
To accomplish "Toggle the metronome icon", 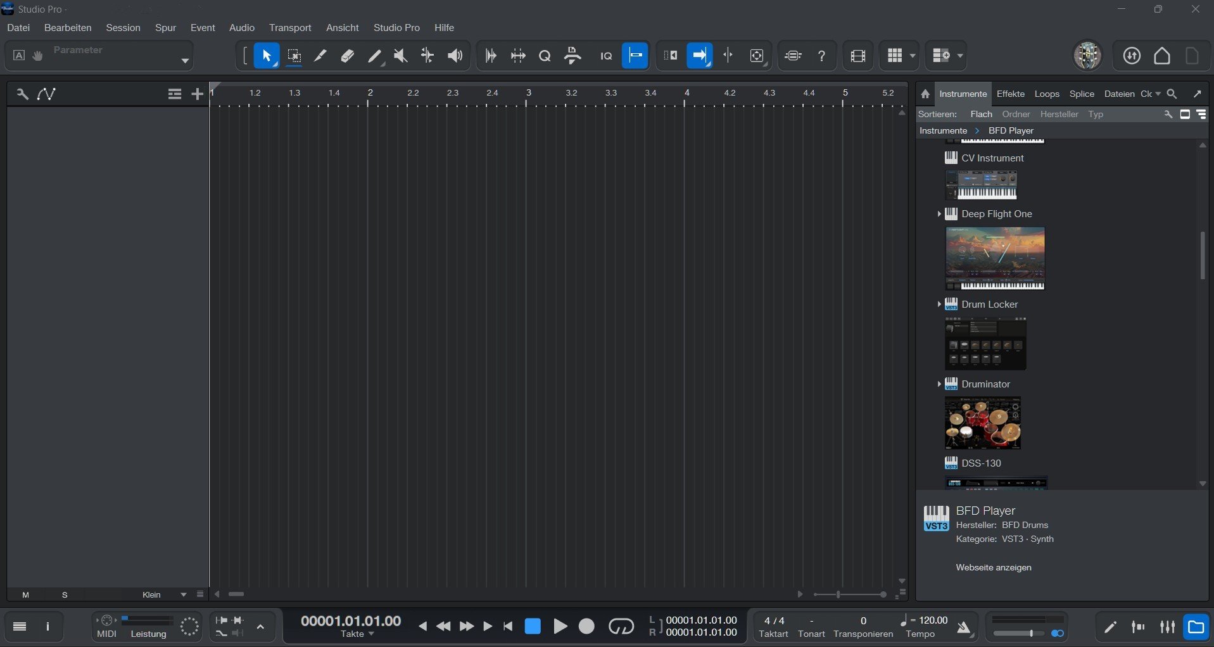I will 964,627.
